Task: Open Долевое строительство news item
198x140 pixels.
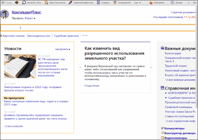Action: 35,117
